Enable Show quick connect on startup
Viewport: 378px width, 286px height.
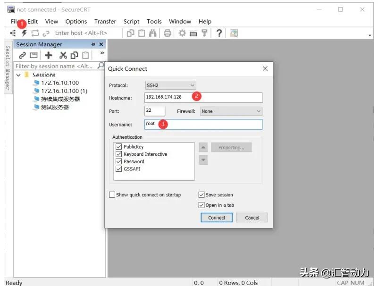112,194
